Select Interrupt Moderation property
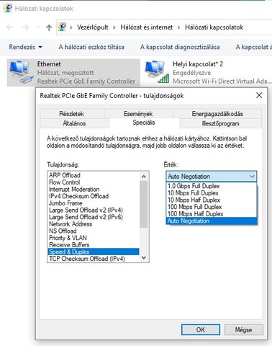The height and width of the screenshot is (346, 272). click(94, 190)
